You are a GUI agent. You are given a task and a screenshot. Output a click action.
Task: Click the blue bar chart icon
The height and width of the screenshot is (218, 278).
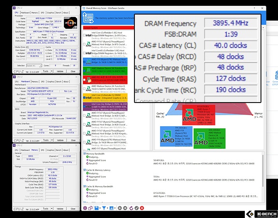[x=112, y=208]
